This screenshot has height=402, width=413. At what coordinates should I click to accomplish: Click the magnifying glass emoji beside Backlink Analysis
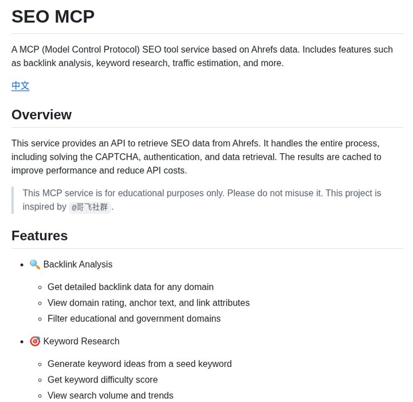(x=35, y=264)
